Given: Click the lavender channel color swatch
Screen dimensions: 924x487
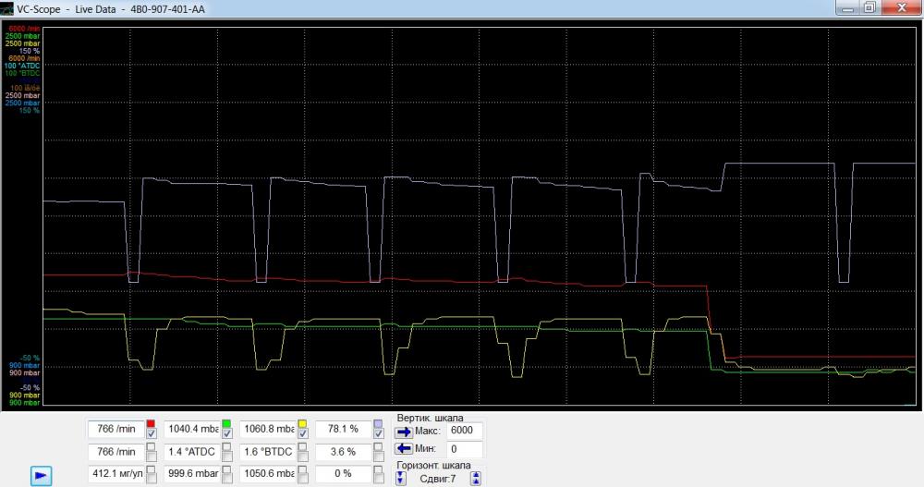Looking at the screenshot, I should (377, 423).
